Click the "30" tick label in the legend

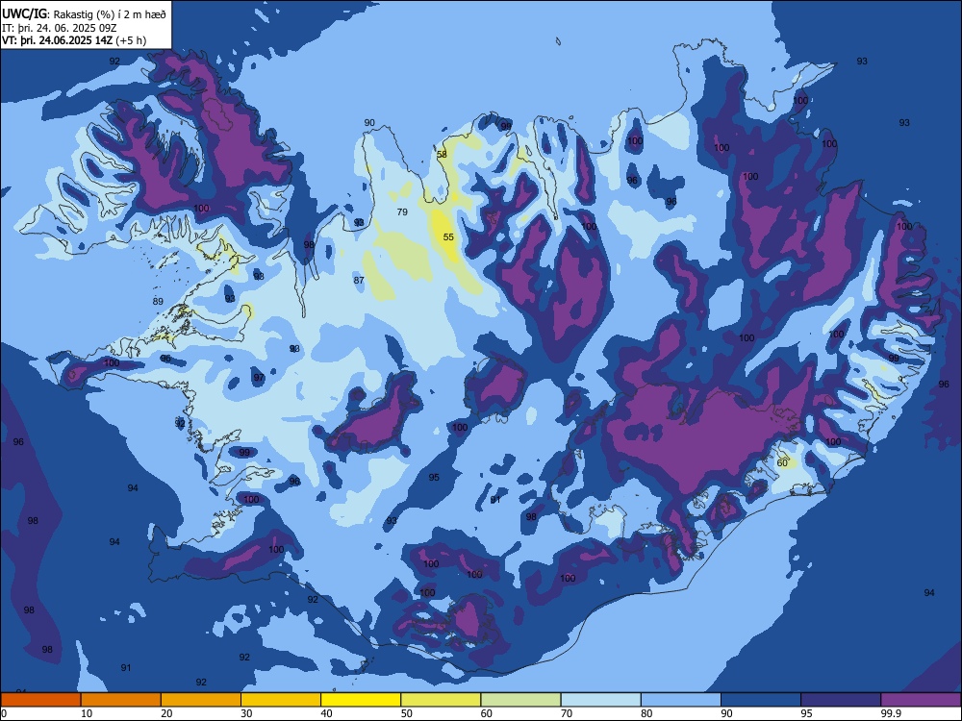pos(246,713)
